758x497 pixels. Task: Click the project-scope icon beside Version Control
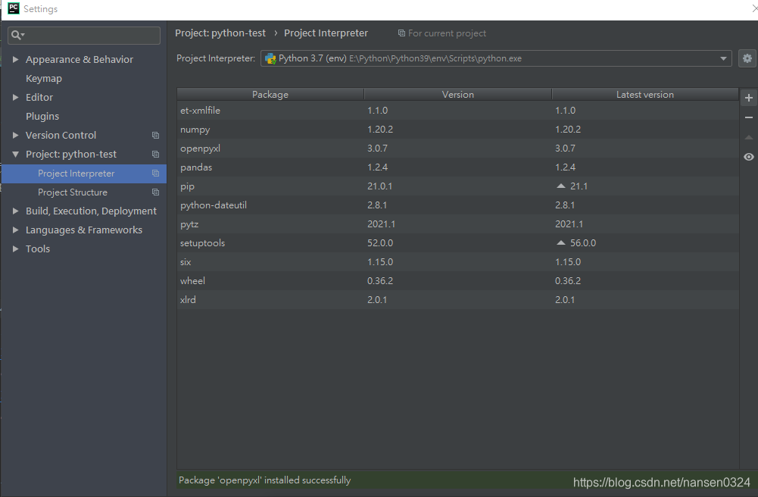tap(155, 136)
